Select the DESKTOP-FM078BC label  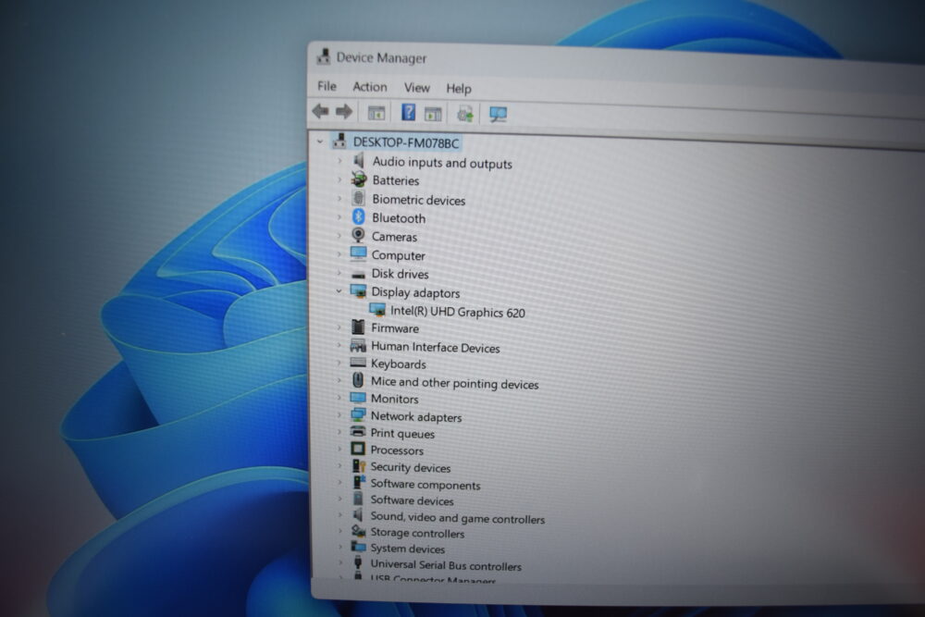coord(406,142)
